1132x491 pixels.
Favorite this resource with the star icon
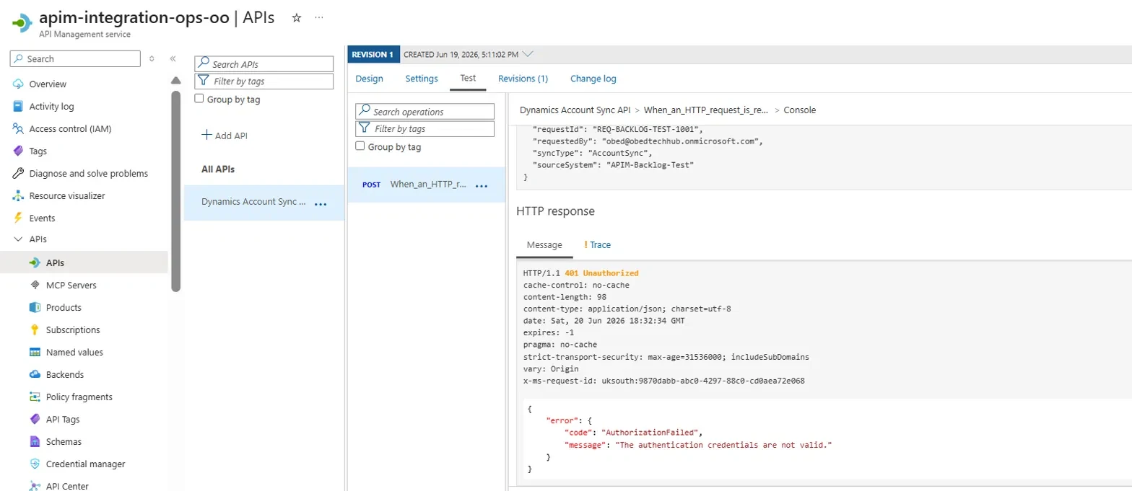tap(296, 18)
